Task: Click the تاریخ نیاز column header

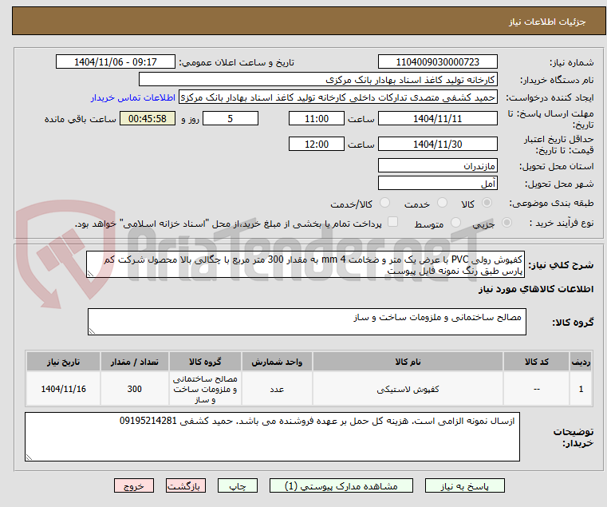Action: [64, 362]
